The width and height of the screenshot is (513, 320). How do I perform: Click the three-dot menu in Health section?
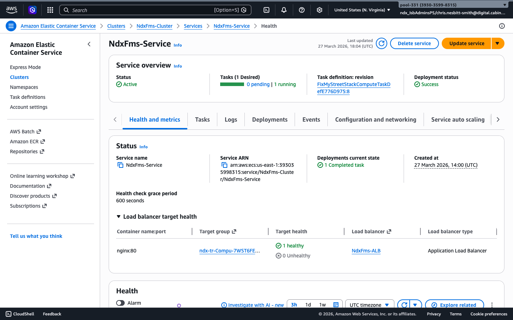click(x=492, y=305)
